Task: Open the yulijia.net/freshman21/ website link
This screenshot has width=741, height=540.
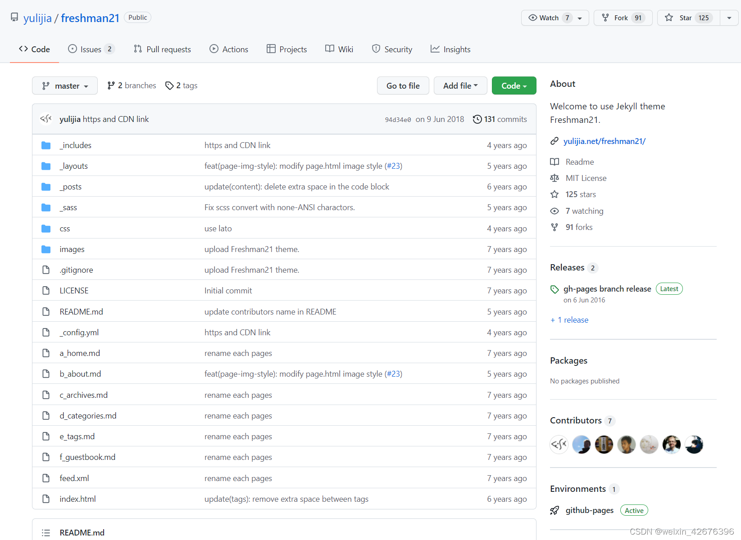Action: (605, 141)
